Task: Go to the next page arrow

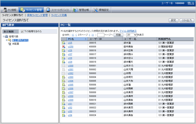Action: click(90, 35)
